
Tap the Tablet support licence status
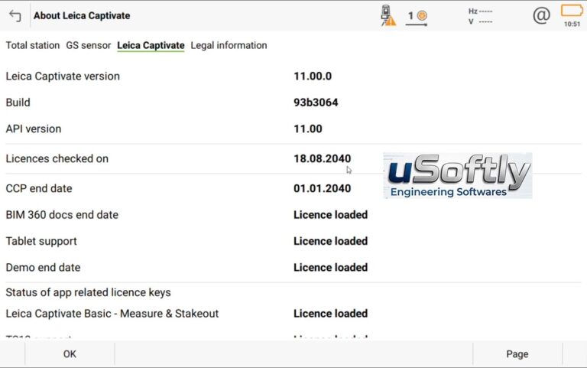(330, 241)
